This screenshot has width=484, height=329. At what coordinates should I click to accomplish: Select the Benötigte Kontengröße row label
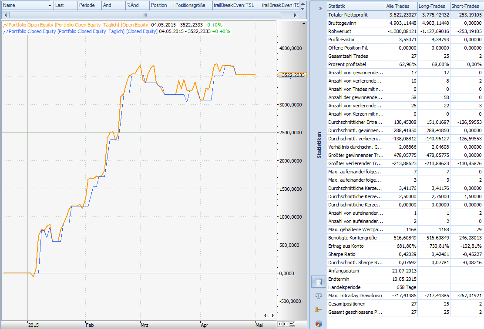(x=353, y=238)
